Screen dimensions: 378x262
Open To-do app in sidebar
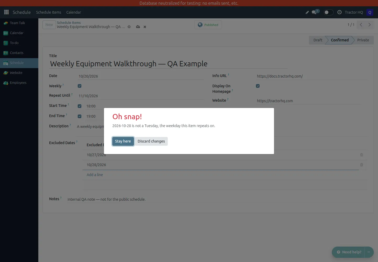(x=19, y=43)
